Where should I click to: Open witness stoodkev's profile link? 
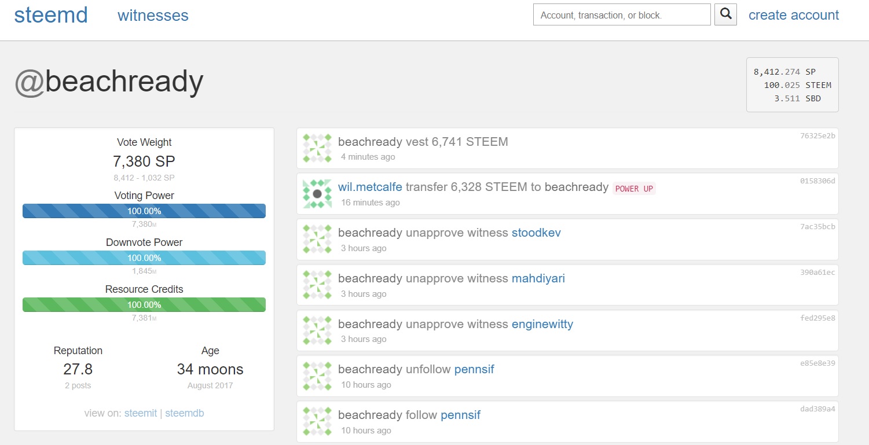point(536,233)
